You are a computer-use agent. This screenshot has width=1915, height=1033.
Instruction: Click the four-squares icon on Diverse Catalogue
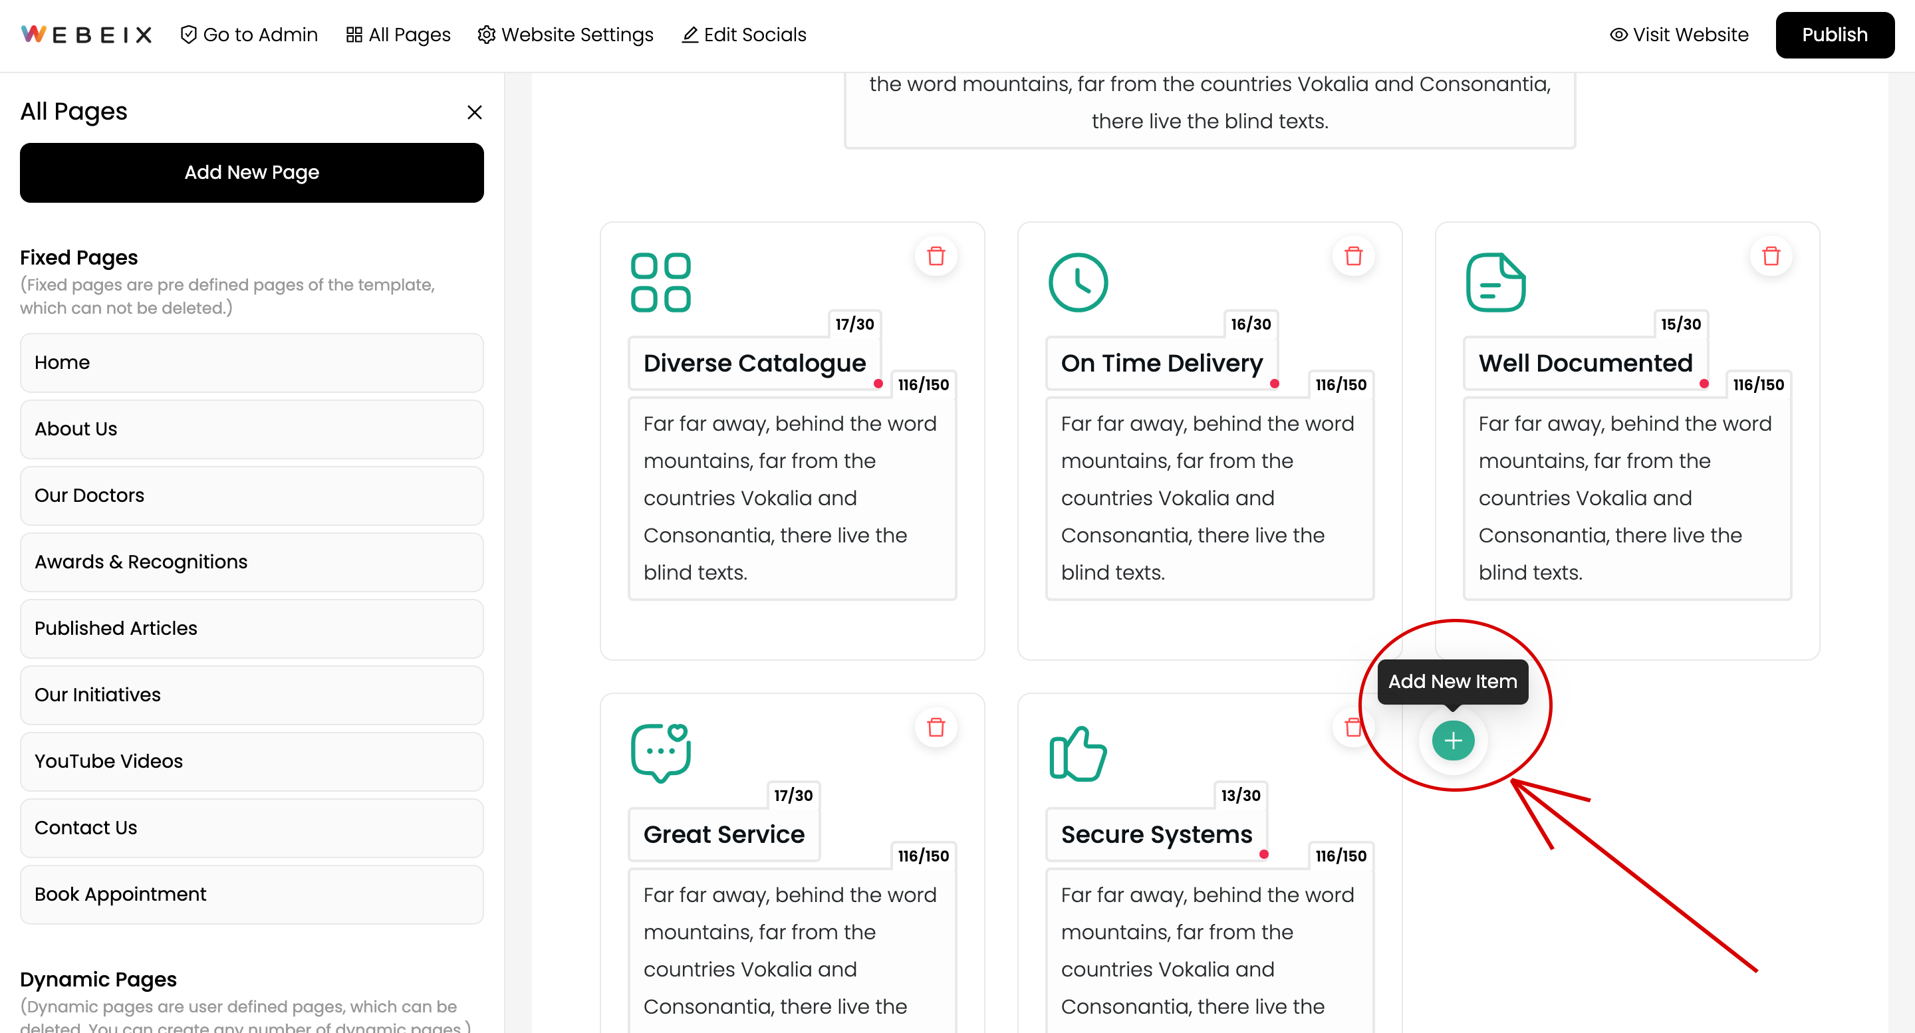[x=660, y=283]
